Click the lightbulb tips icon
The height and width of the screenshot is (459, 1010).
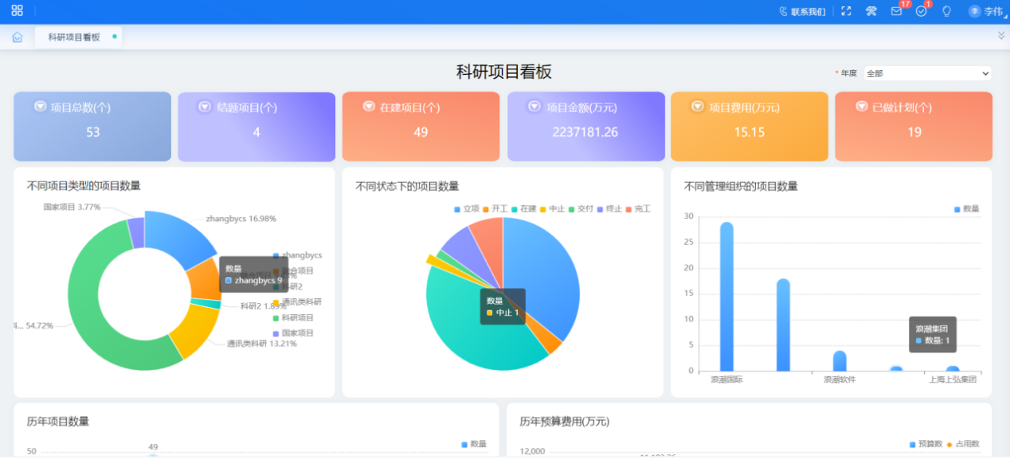(946, 11)
